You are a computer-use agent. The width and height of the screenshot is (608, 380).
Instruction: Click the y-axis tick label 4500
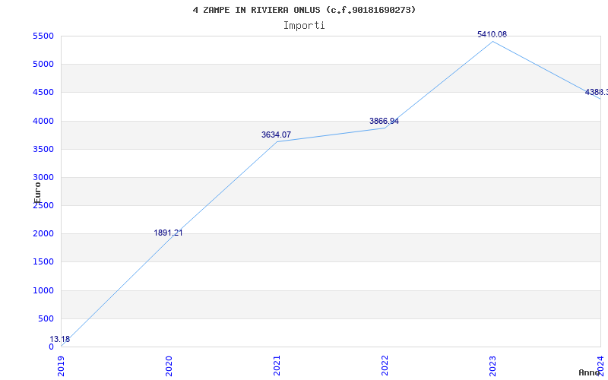point(43,93)
